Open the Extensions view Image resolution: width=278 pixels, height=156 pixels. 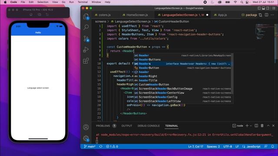coord(86,61)
